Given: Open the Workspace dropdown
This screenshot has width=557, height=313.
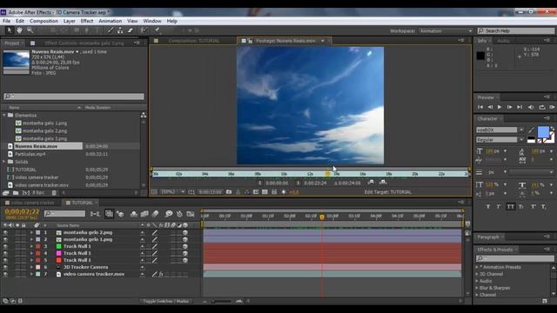Looking at the screenshot, I should click(x=446, y=31).
